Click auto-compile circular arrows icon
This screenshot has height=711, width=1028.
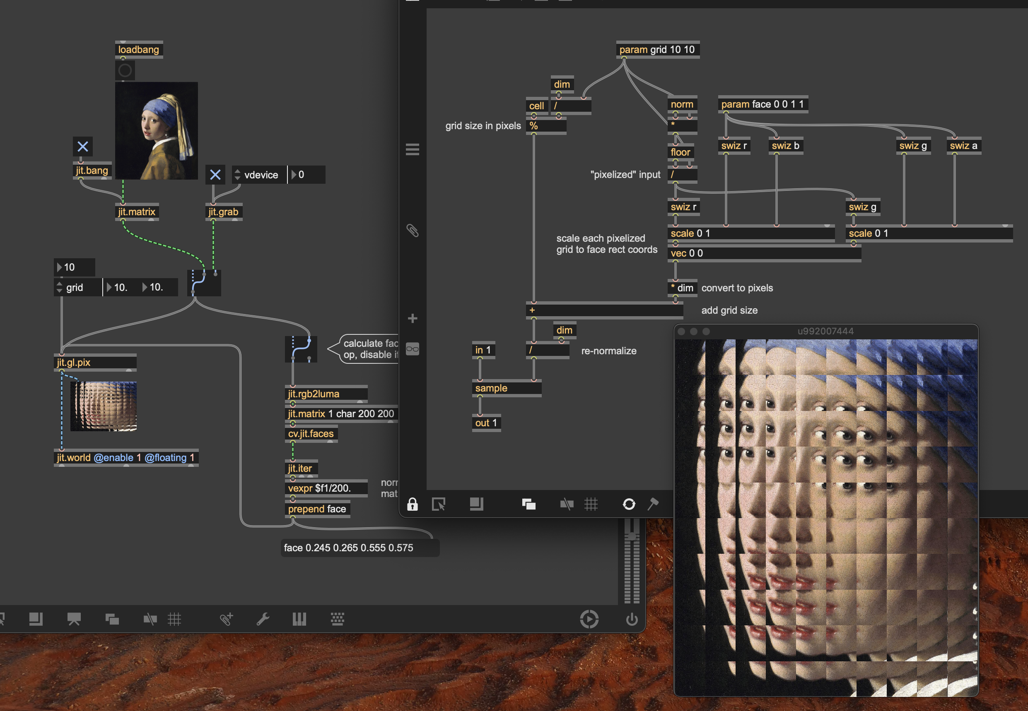coord(629,504)
